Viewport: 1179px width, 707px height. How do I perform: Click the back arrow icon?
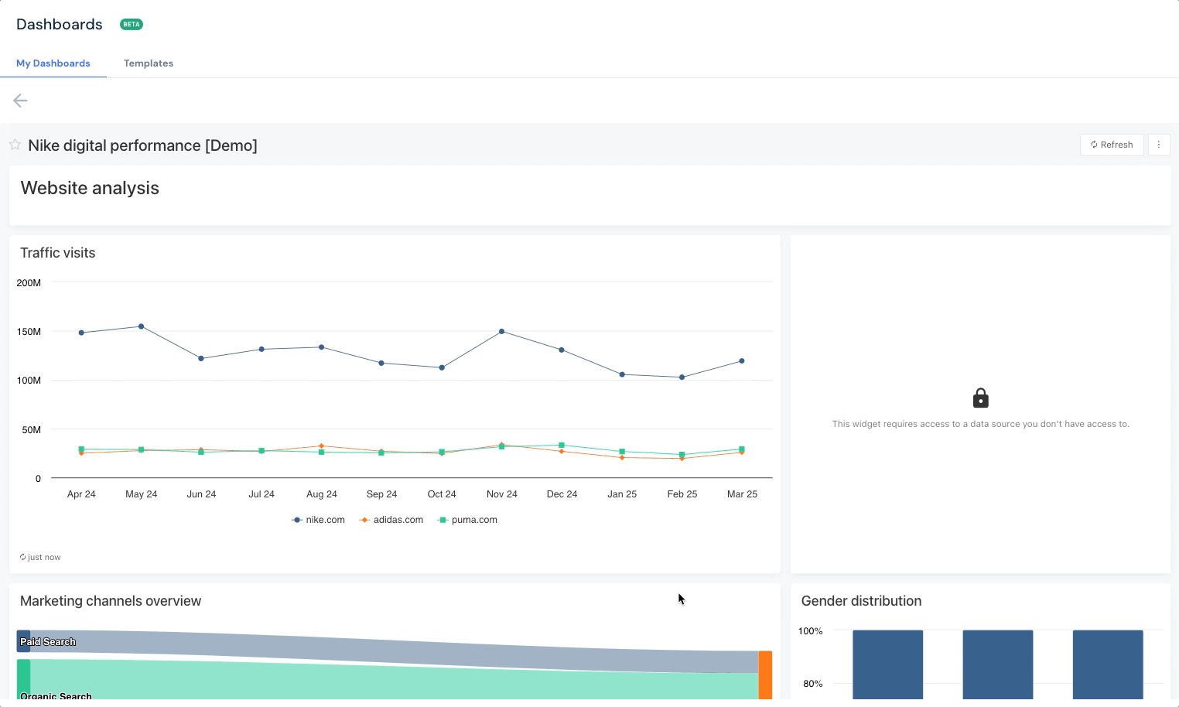click(20, 101)
